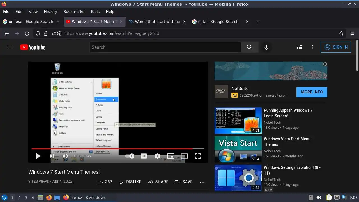Skip to the next video
The image size is (359, 202).
coord(52,156)
